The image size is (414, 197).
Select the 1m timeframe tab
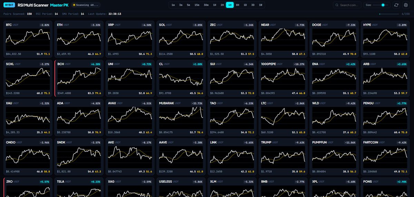tap(173, 5)
